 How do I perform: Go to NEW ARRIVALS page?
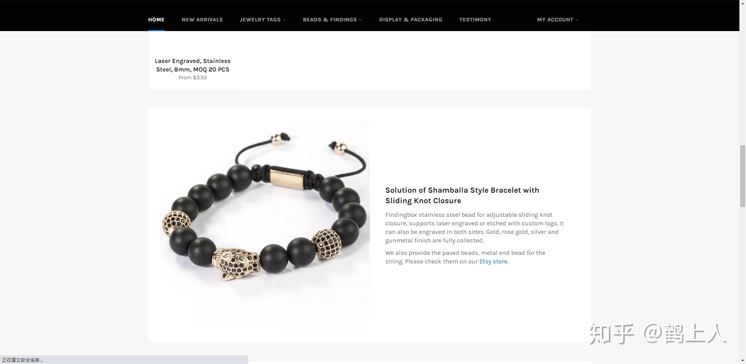pyautogui.click(x=202, y=19)
